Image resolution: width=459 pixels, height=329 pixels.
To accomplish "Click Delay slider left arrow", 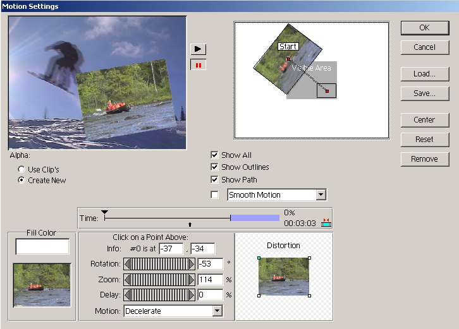I will click(127, 295).
